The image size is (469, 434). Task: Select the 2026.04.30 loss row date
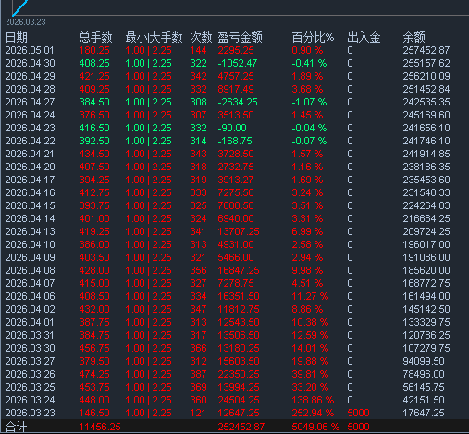tap(30, 63)
